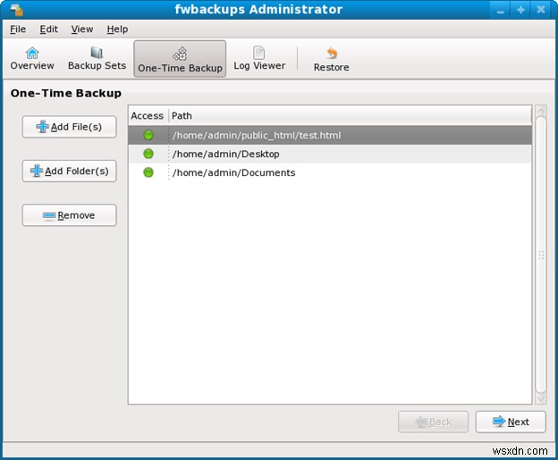
Task: Click green access indicator for Documents
Action: click(148, 172)
